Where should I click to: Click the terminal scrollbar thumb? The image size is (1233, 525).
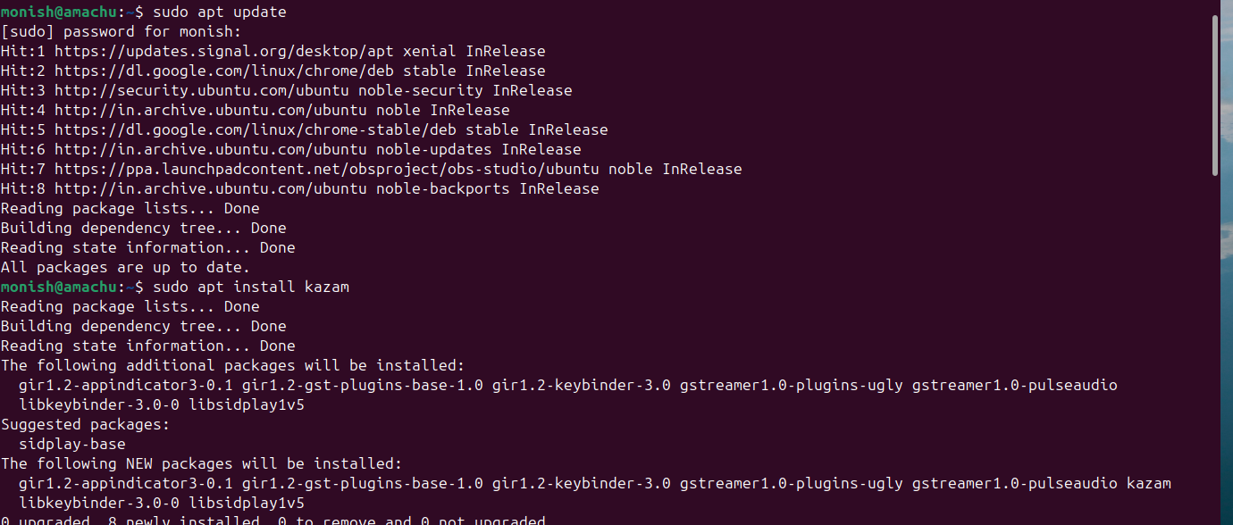pyautogui.click(x=1214, y=96)
